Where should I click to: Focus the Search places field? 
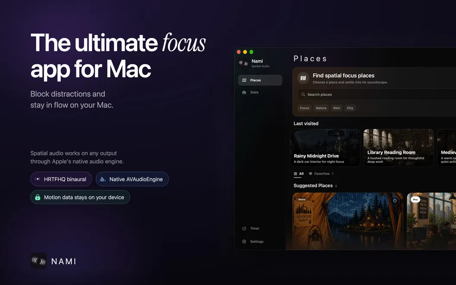tap(377, 95)
